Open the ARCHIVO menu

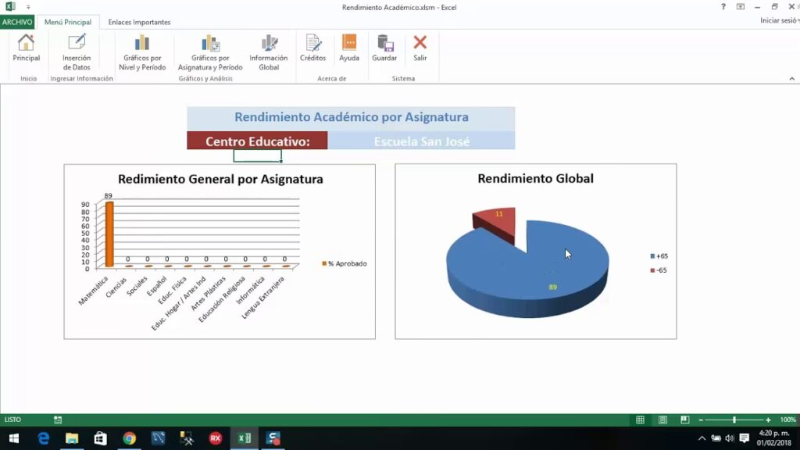pyautogui.click(x=17, y=22)
